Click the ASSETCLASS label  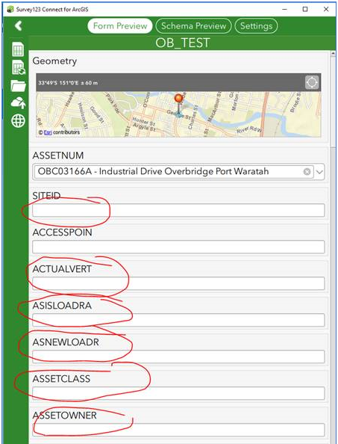click(x=61, y=378)
